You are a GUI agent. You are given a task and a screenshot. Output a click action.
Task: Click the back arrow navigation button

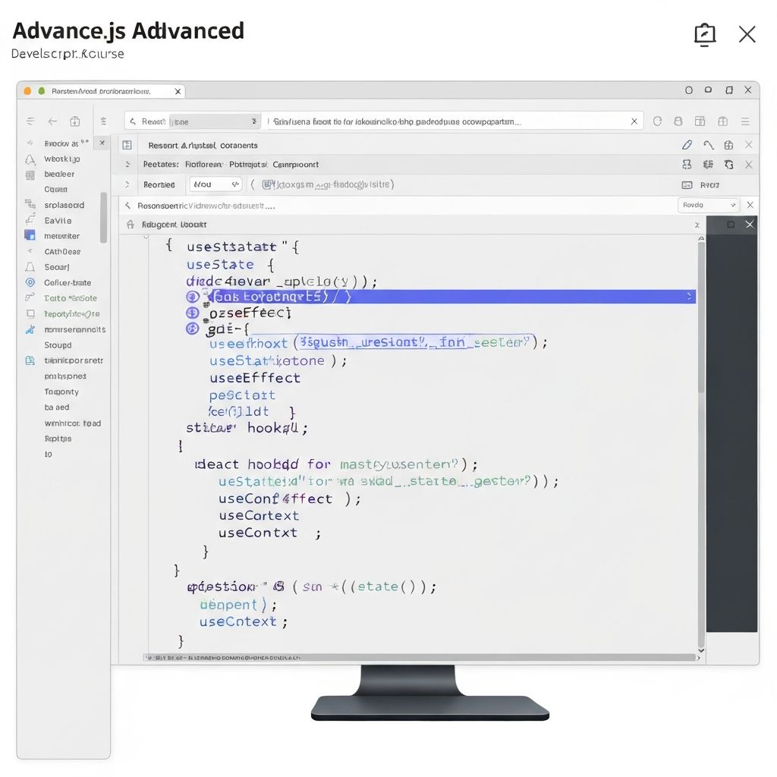[52, 121]
